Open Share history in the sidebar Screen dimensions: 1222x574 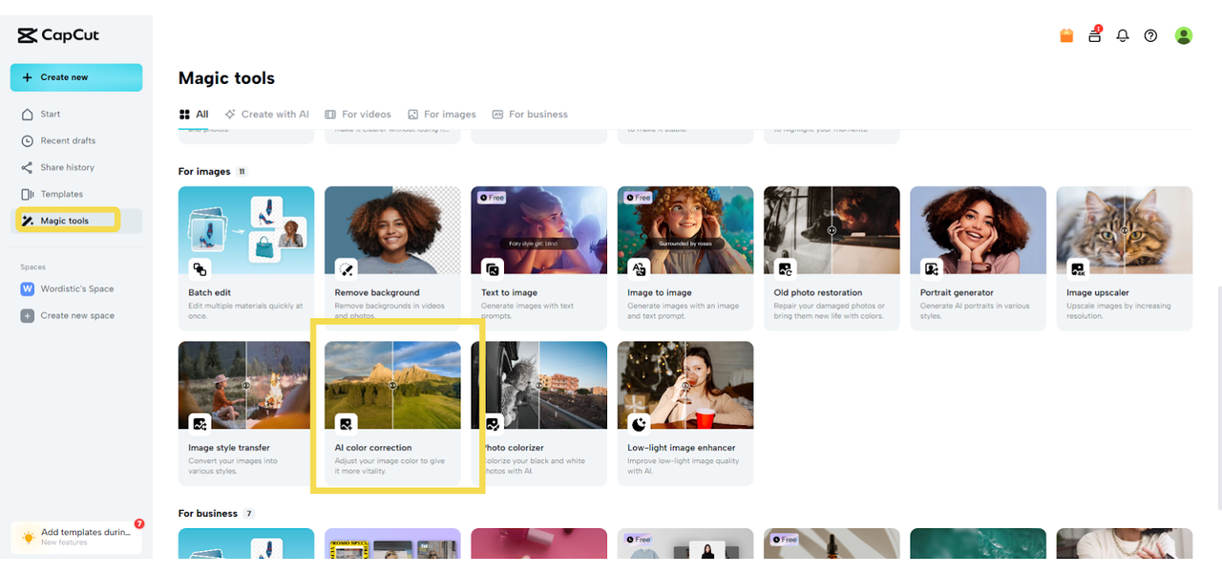point(76,167)
